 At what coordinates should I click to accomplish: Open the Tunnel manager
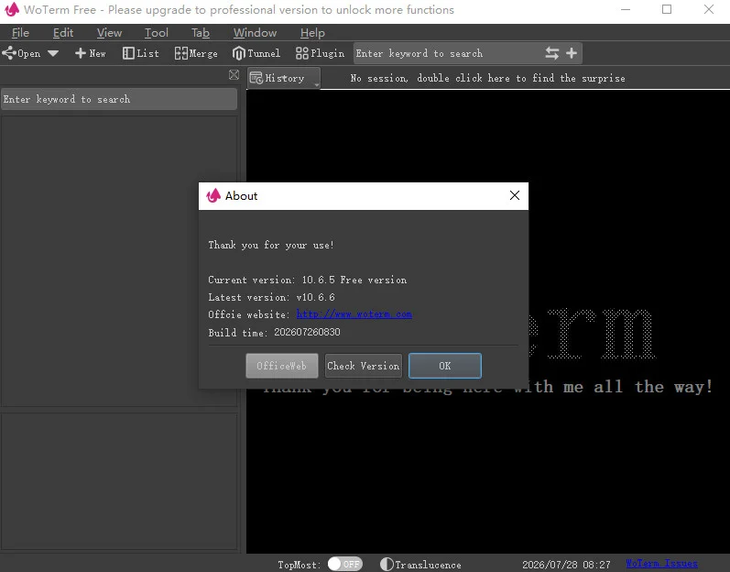point(256,53)
